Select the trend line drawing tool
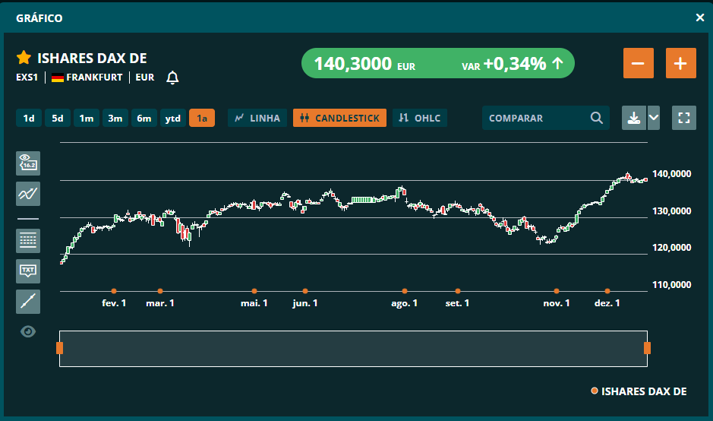Screen dimensions: 713x421 (28, 302)
